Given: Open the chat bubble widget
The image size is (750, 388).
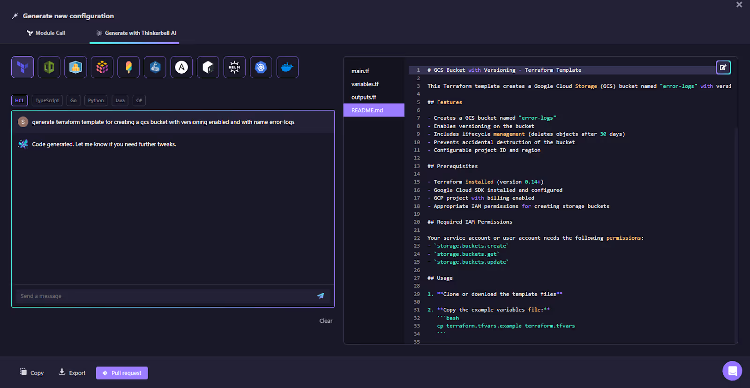Looking at the screenshot, I should click(732, 371).
